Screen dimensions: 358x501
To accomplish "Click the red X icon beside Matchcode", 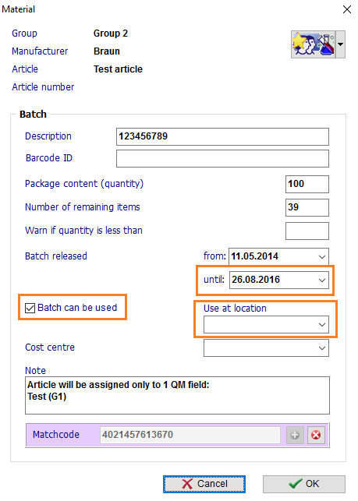I will coord(316,435).
